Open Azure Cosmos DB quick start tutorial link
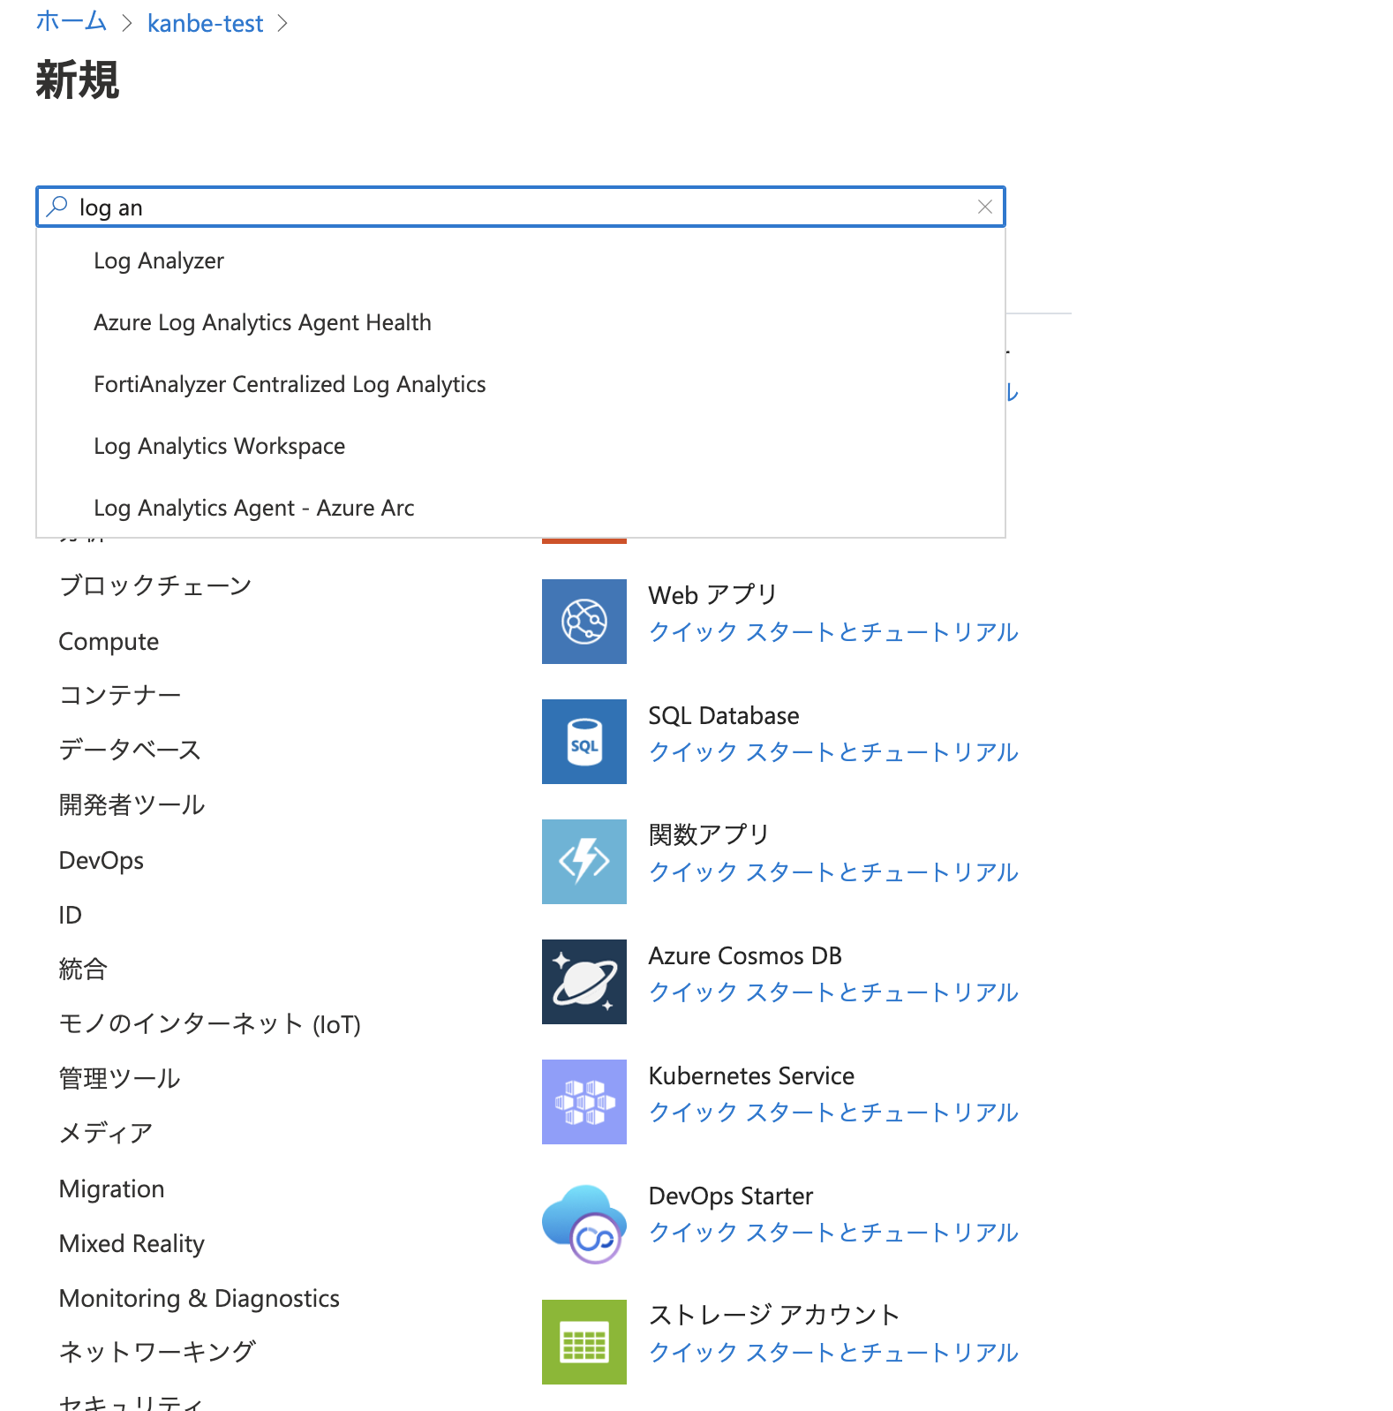Image resolution: width=1393 pixels, height=1411 pixels. 833,992
